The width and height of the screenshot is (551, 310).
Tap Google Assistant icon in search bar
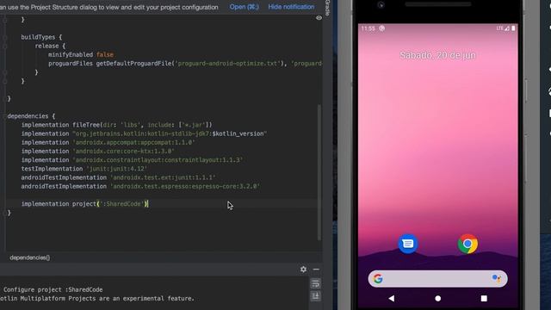click(x=496, y=279)
